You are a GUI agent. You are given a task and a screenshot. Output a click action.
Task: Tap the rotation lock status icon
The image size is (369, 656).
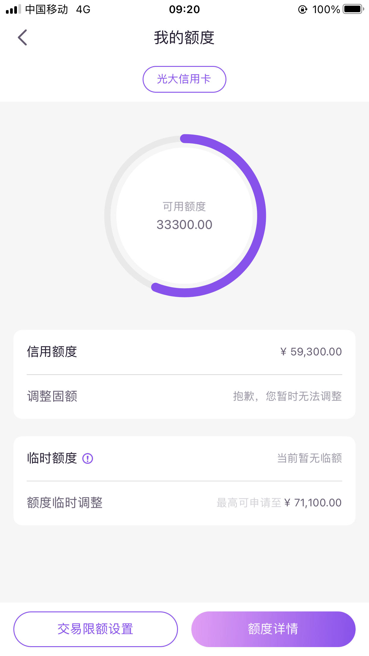[x=302, y=10]
